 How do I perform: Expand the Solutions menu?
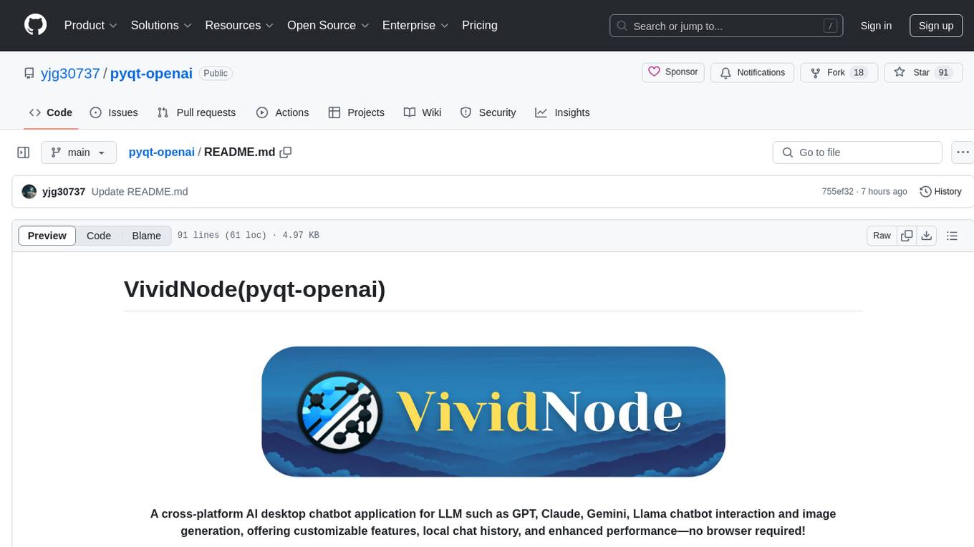pyautogui.click(x=161, y=25)
